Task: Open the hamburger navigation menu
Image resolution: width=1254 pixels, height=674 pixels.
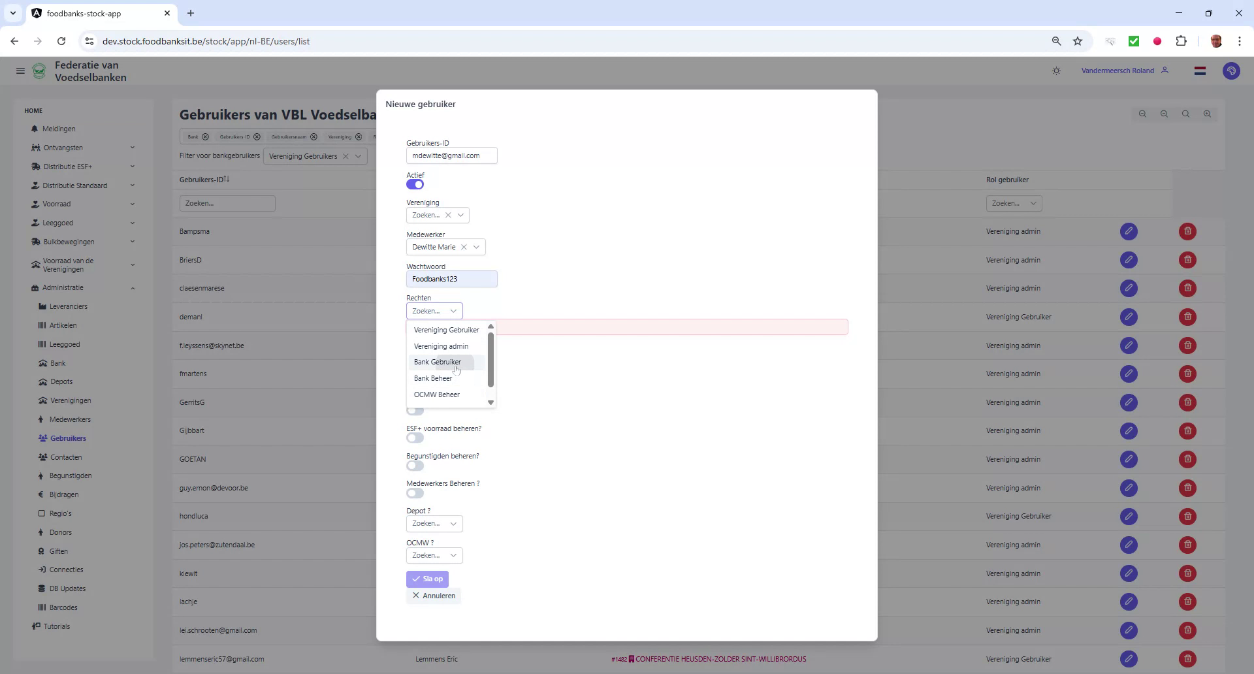Action: 20,71
